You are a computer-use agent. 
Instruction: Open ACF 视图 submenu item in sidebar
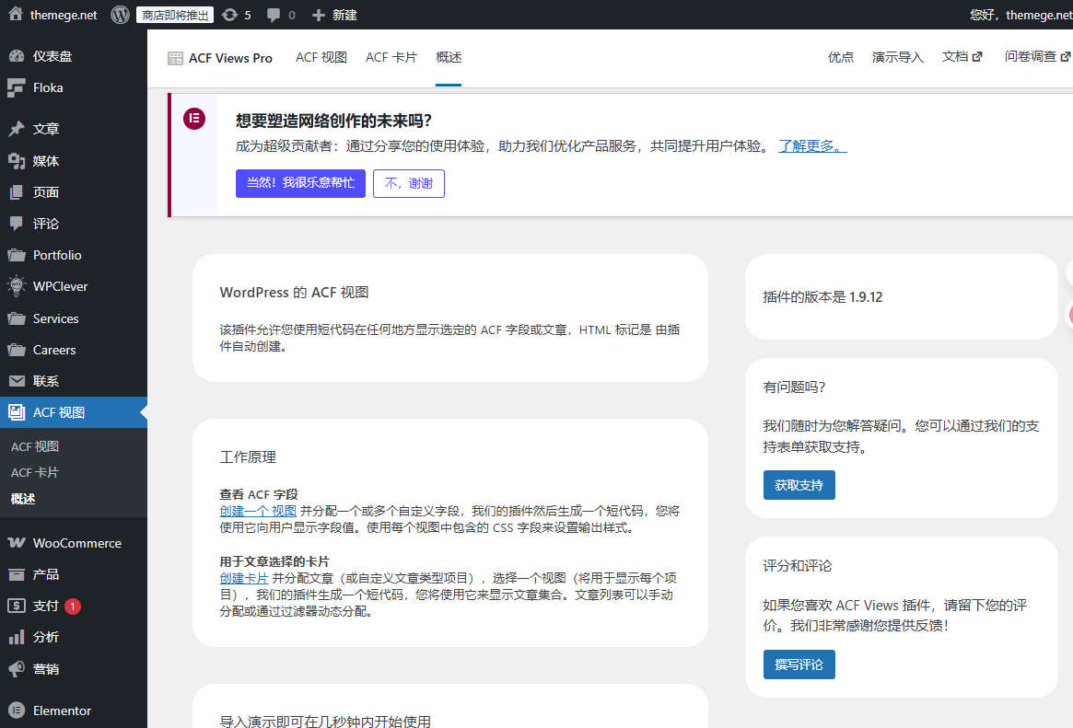(35, 446)
